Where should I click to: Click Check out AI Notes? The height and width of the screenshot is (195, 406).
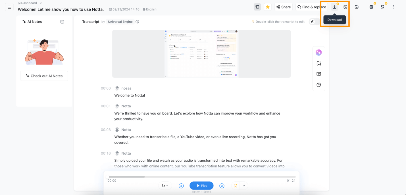[x=44, y=76]
